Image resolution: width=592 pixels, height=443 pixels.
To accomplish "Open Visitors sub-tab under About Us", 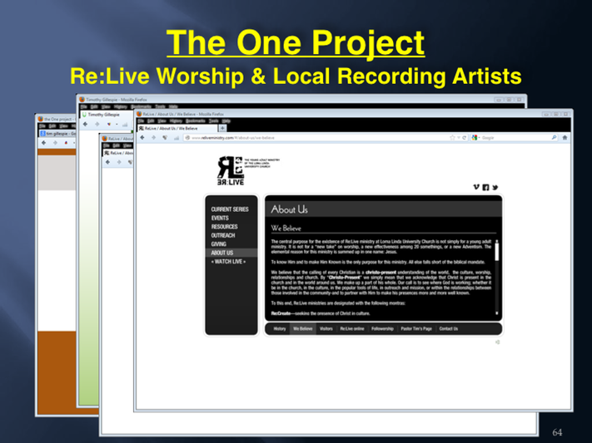I will click(x=326, y=328).
